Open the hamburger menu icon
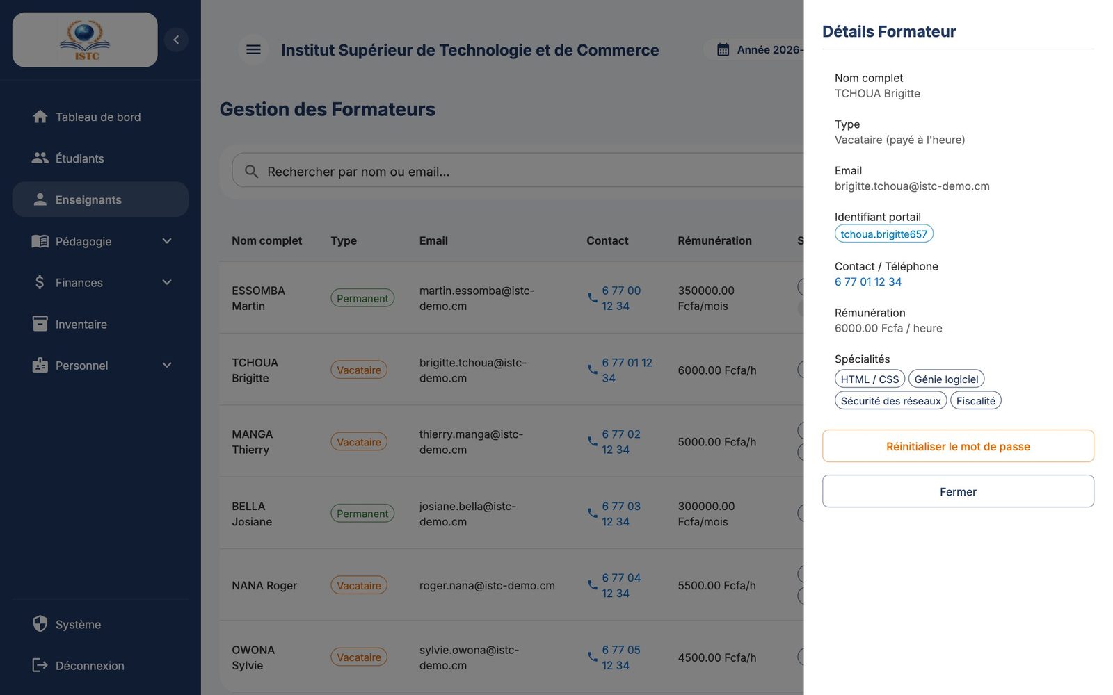 253,49
